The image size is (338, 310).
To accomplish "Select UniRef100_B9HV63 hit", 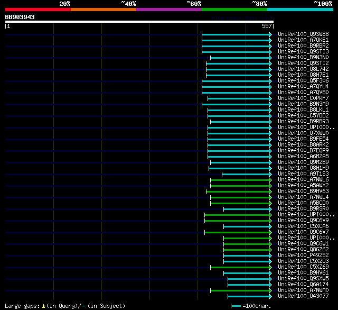I will click(x=303, y=192).
